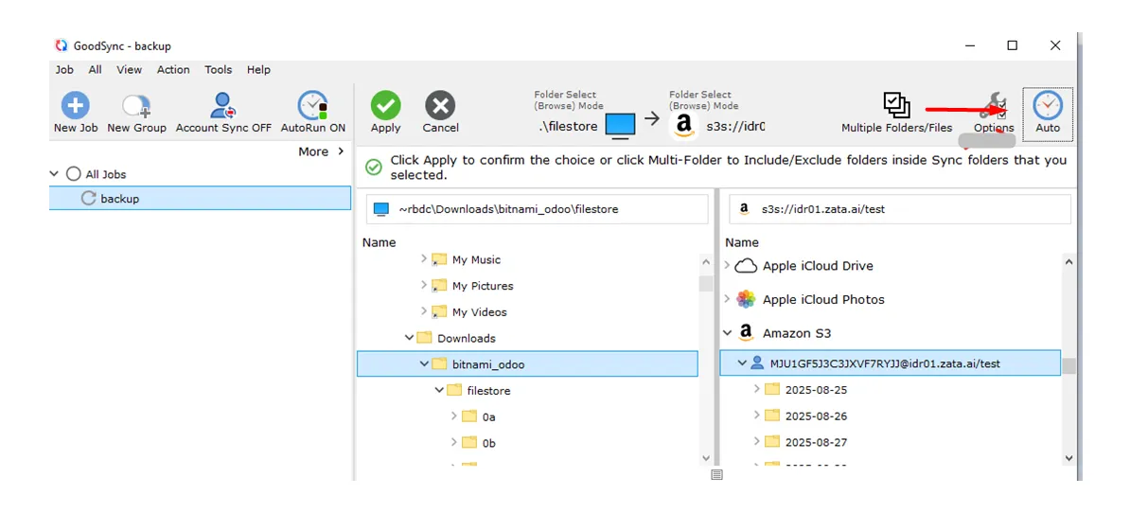Open the Help menu
This screenshot has height=513, width=1130.
258,70
